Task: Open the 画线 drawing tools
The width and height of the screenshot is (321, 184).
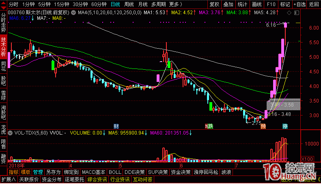Action: point(257,4)
